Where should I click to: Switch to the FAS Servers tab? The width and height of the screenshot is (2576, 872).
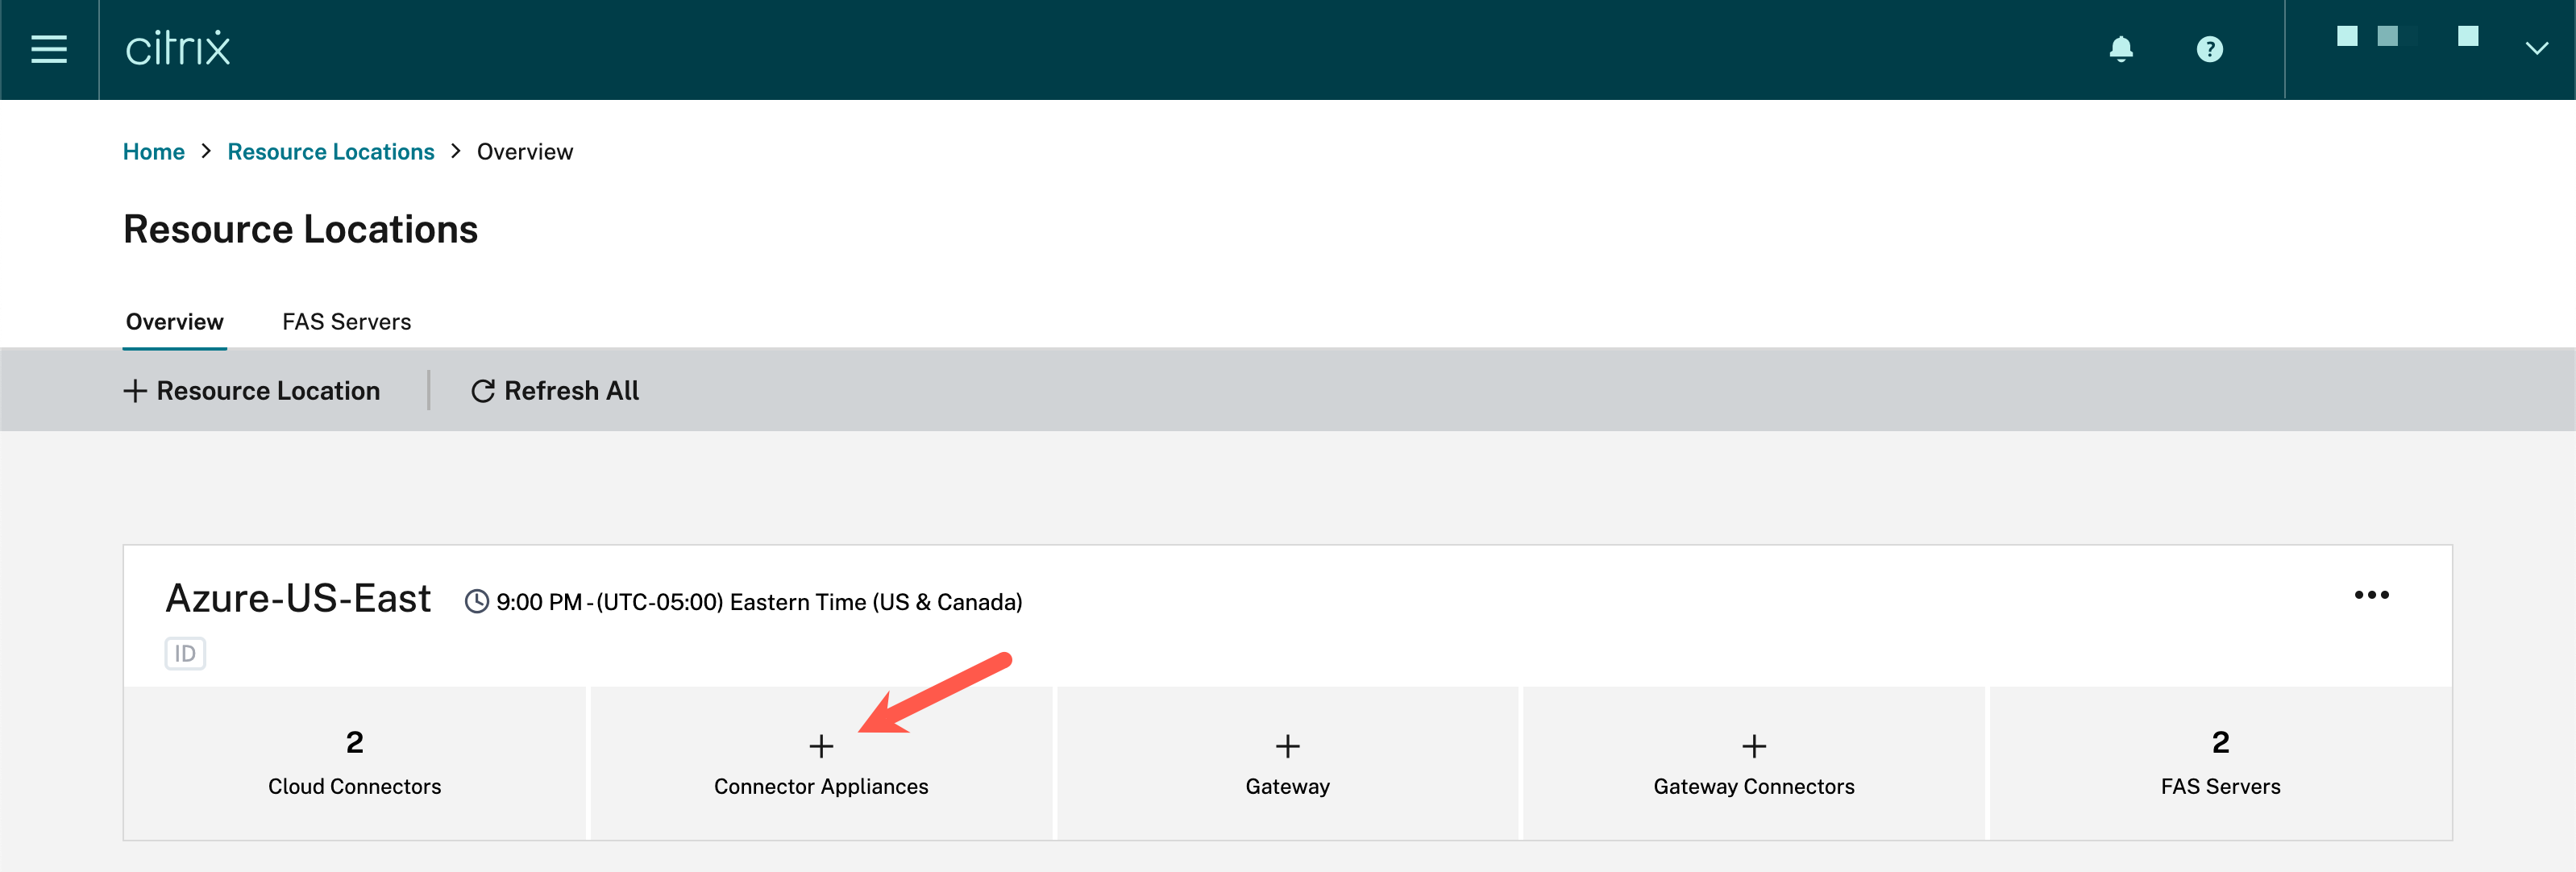point(346,322)
